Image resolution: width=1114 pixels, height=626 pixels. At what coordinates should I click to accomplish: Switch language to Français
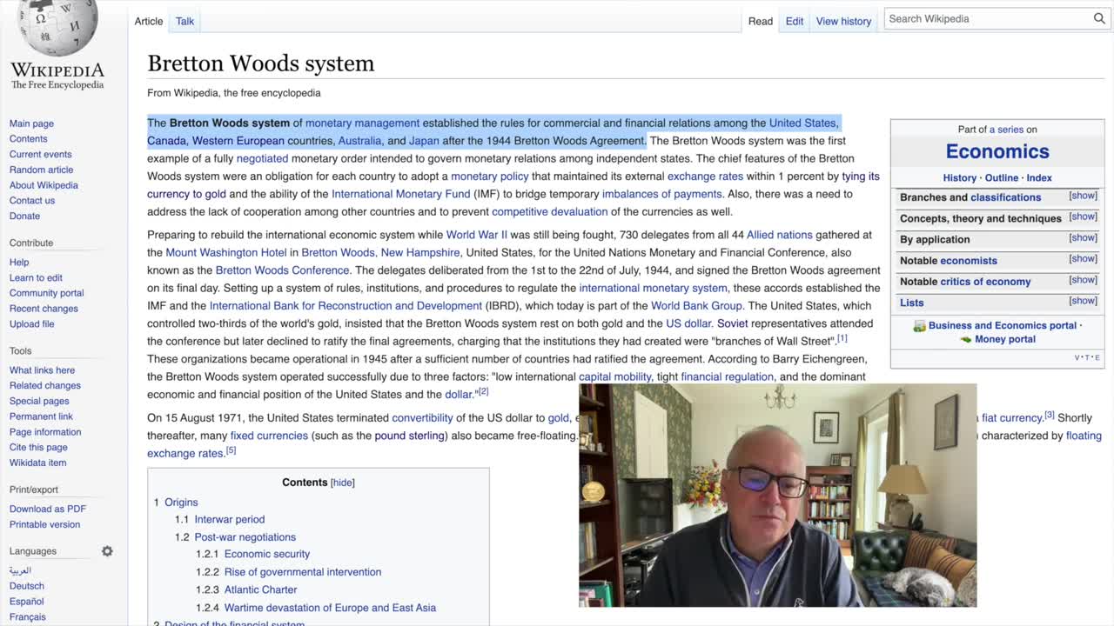pos(28,616)
